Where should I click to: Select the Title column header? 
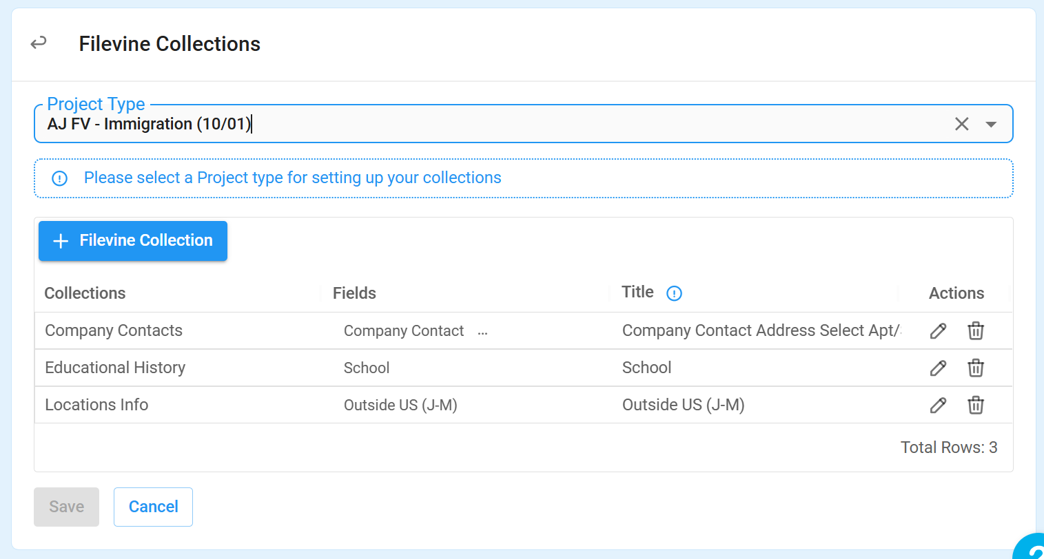pyautogui.click(x=637, y=292)
